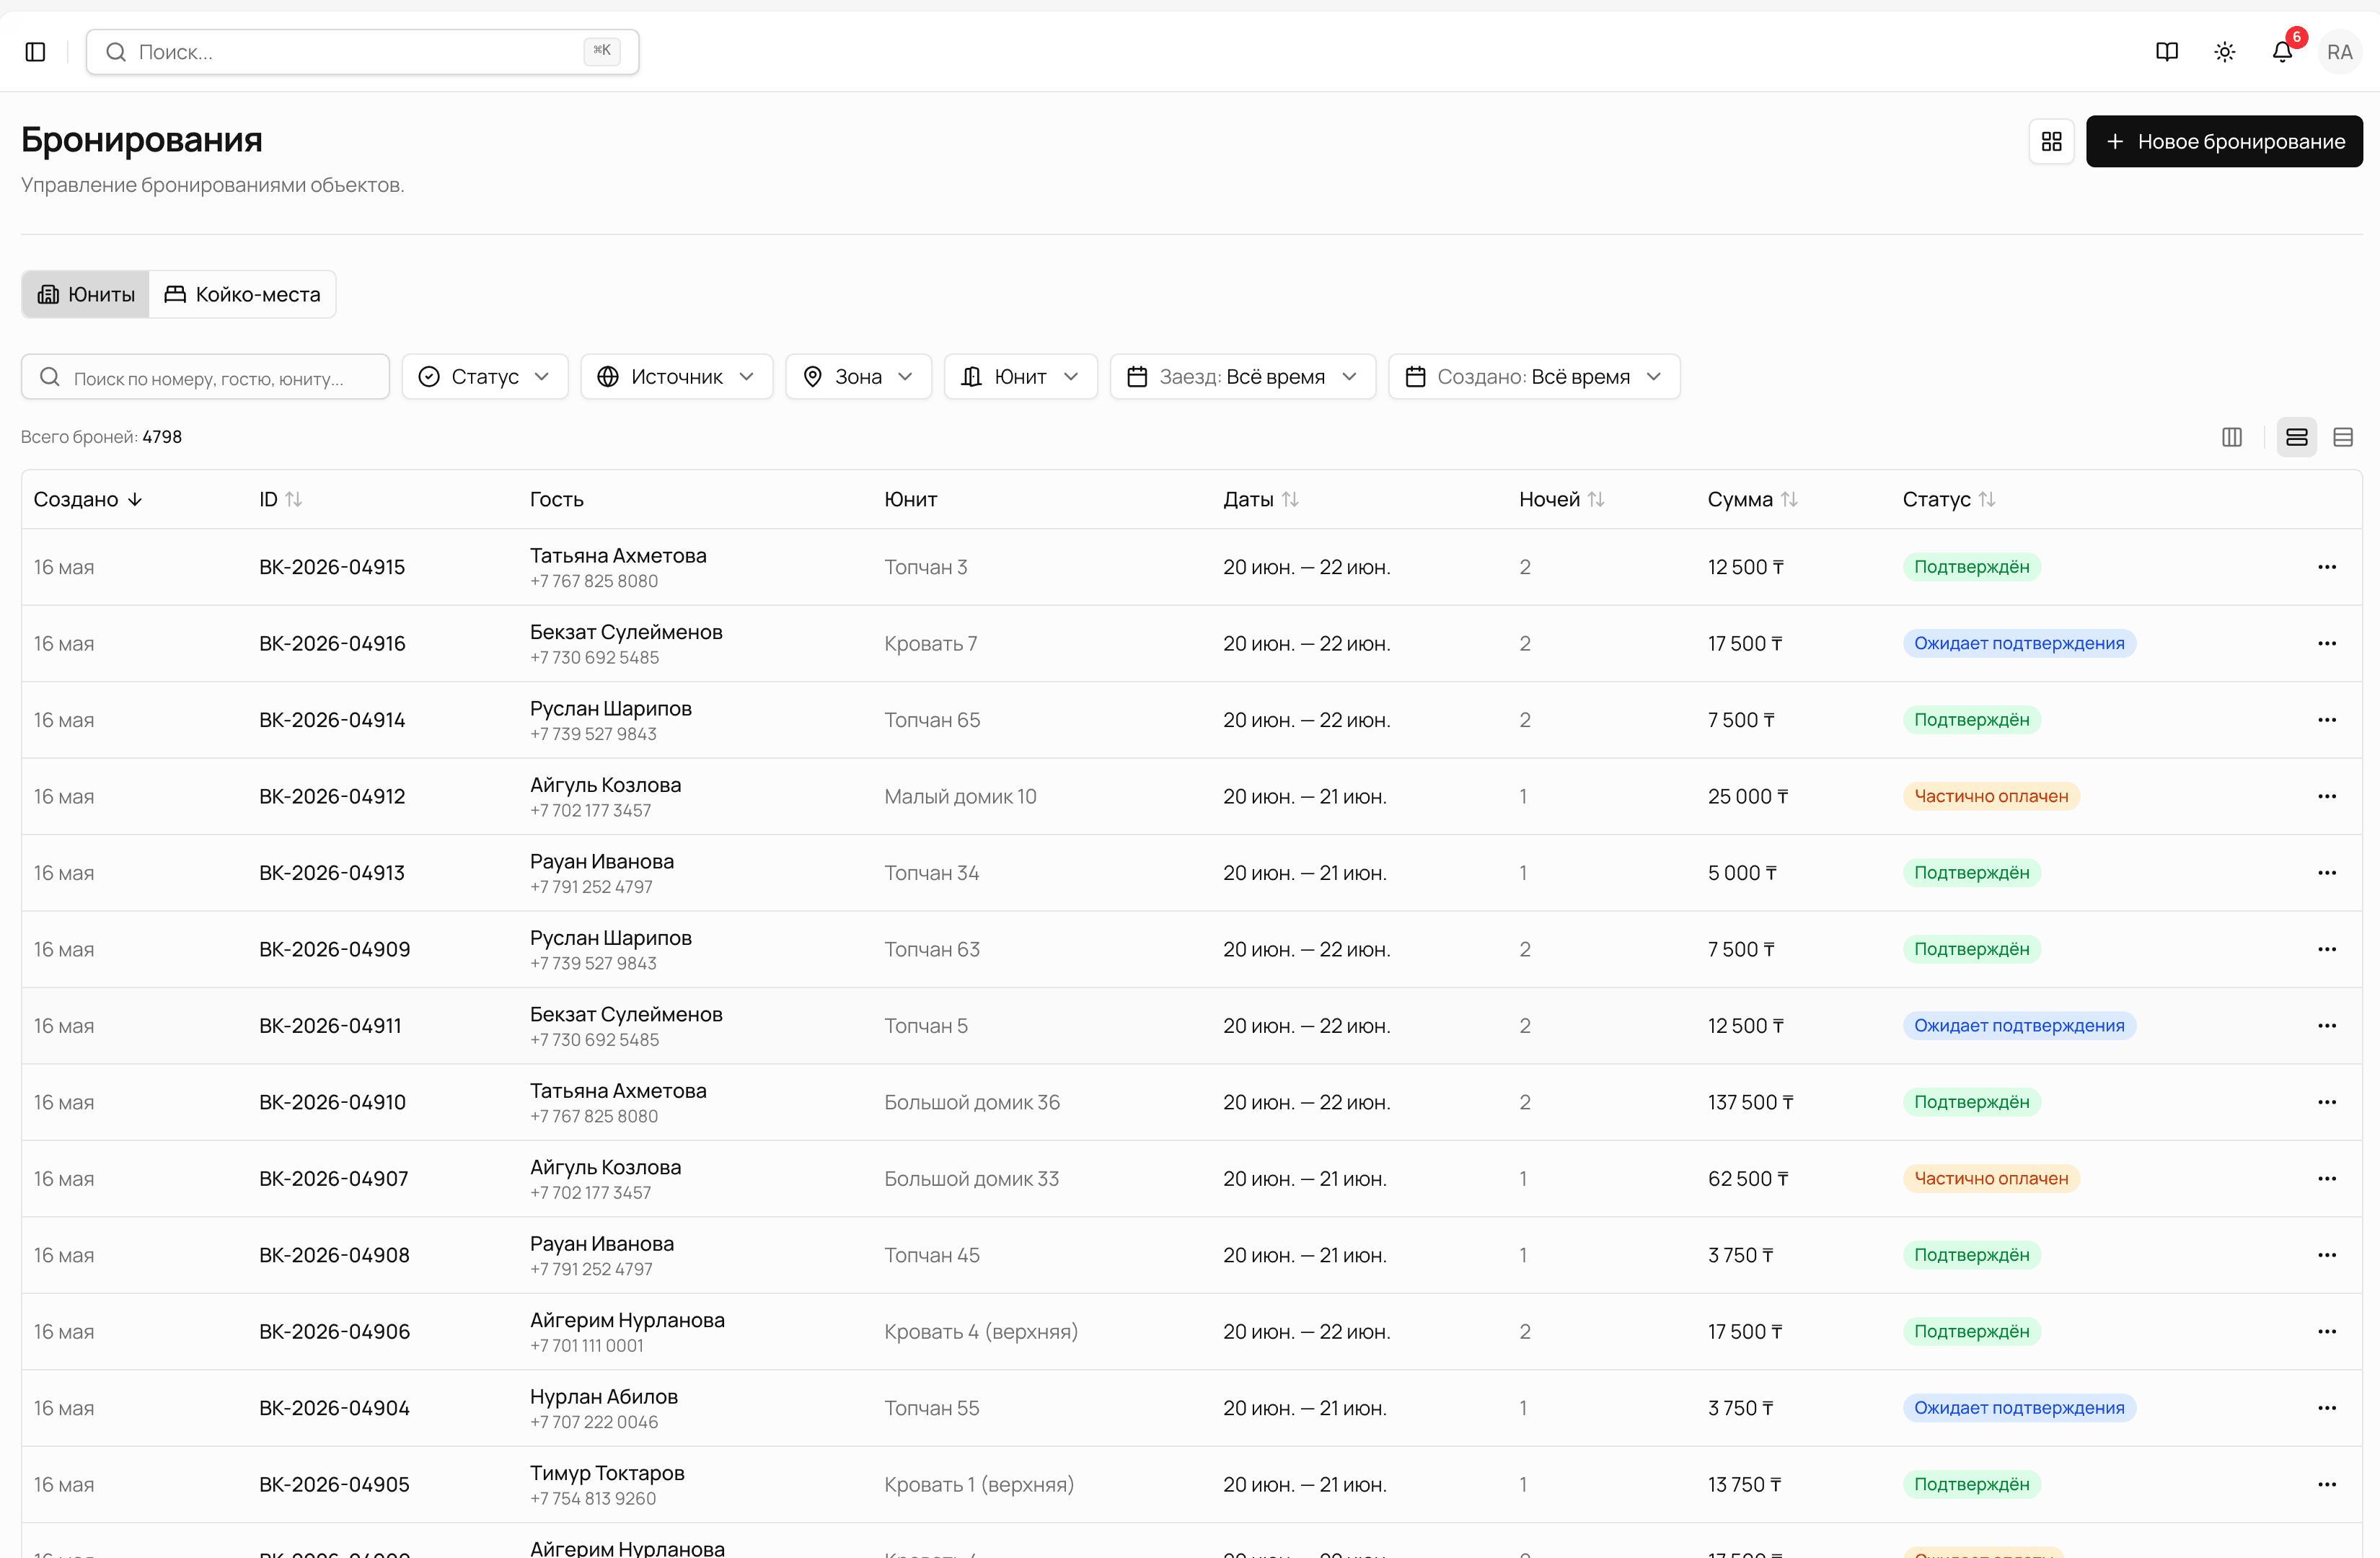This screenshot has width=2380, height=1558.
Task: Sort by Сумма column arrows
Action: [x=1789, y=499]
